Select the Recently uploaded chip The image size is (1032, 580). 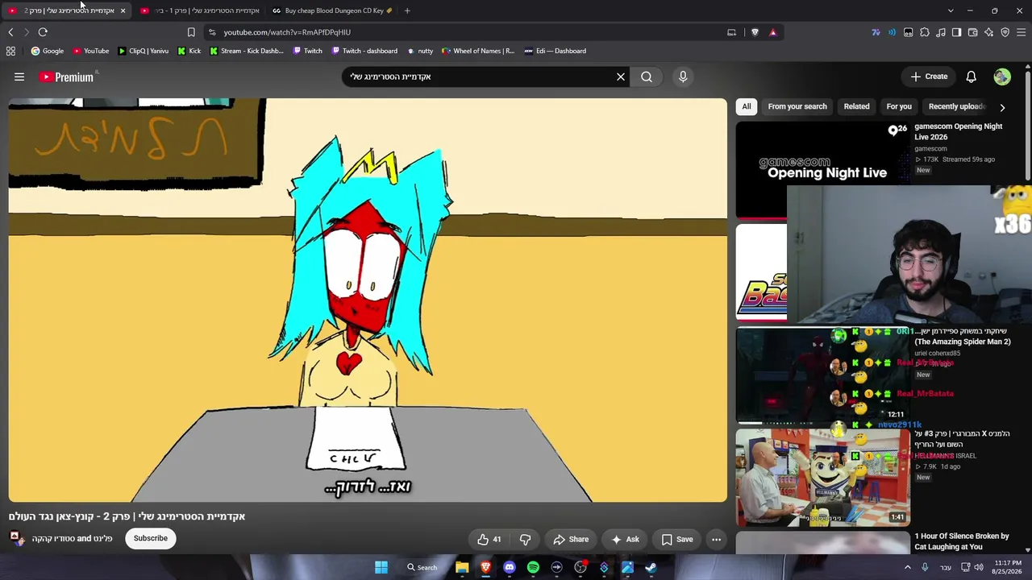(957, 106)
